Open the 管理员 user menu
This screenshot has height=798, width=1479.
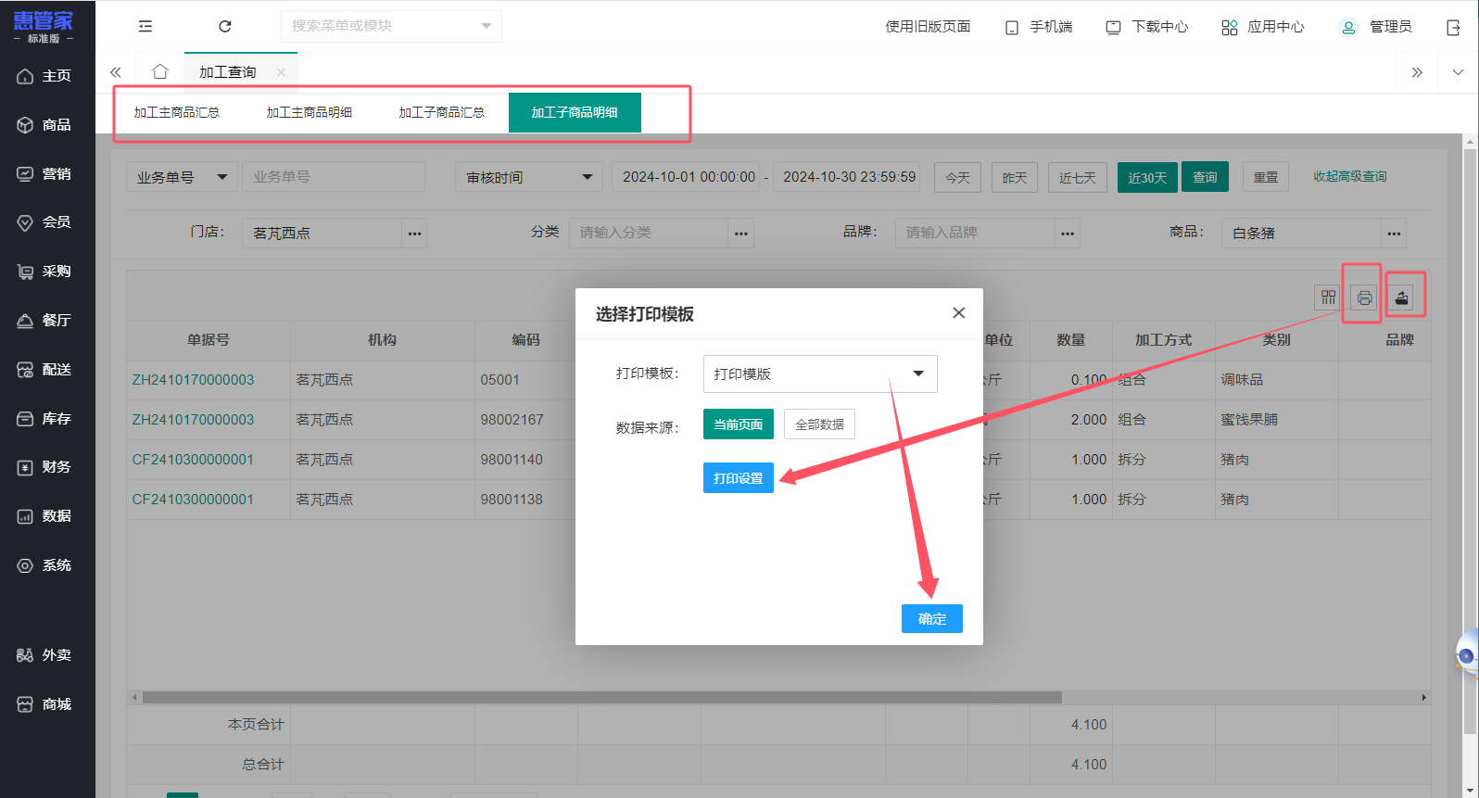click(x=1376, y=27)
